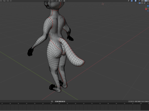This screenshot has height=111, width=149.
Task: Click the blue Z axis on navigation gizmo
Action: pyautogui.click(x=148, y=6)
